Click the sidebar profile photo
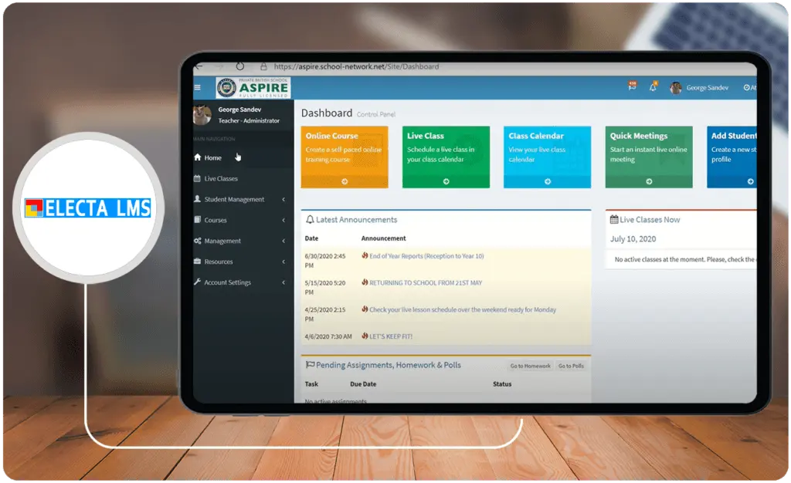 tap(202, 115)
